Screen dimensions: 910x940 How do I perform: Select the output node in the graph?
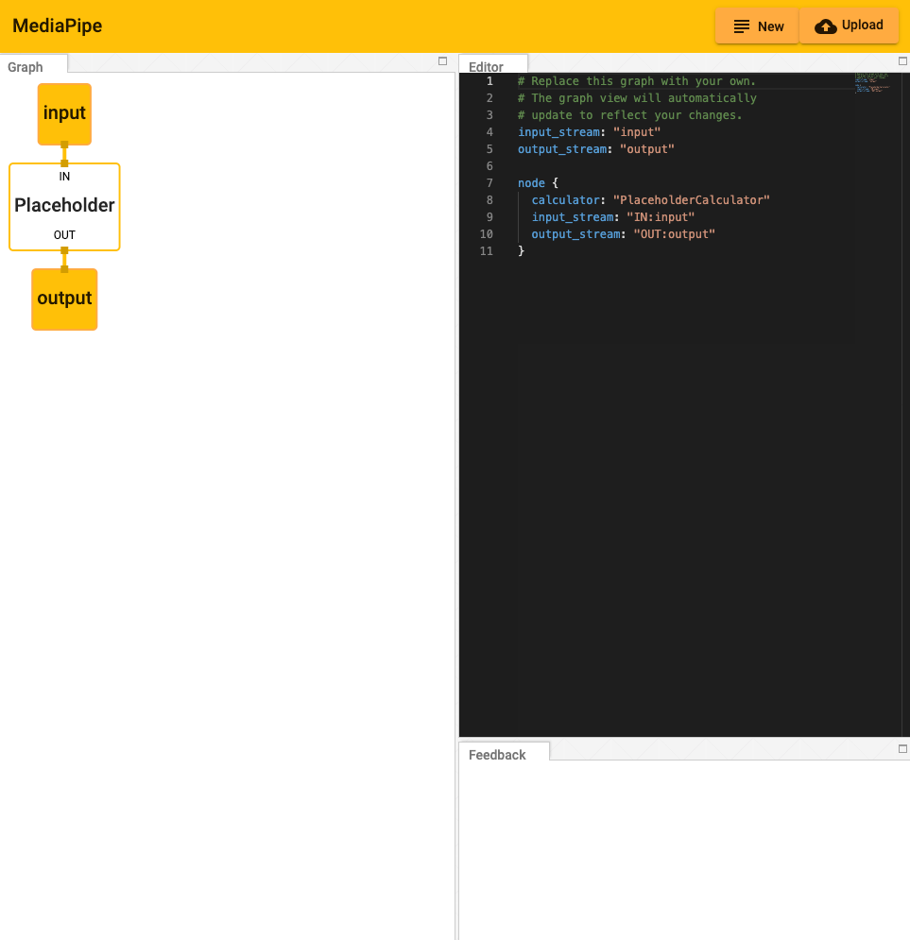[64, 299]
